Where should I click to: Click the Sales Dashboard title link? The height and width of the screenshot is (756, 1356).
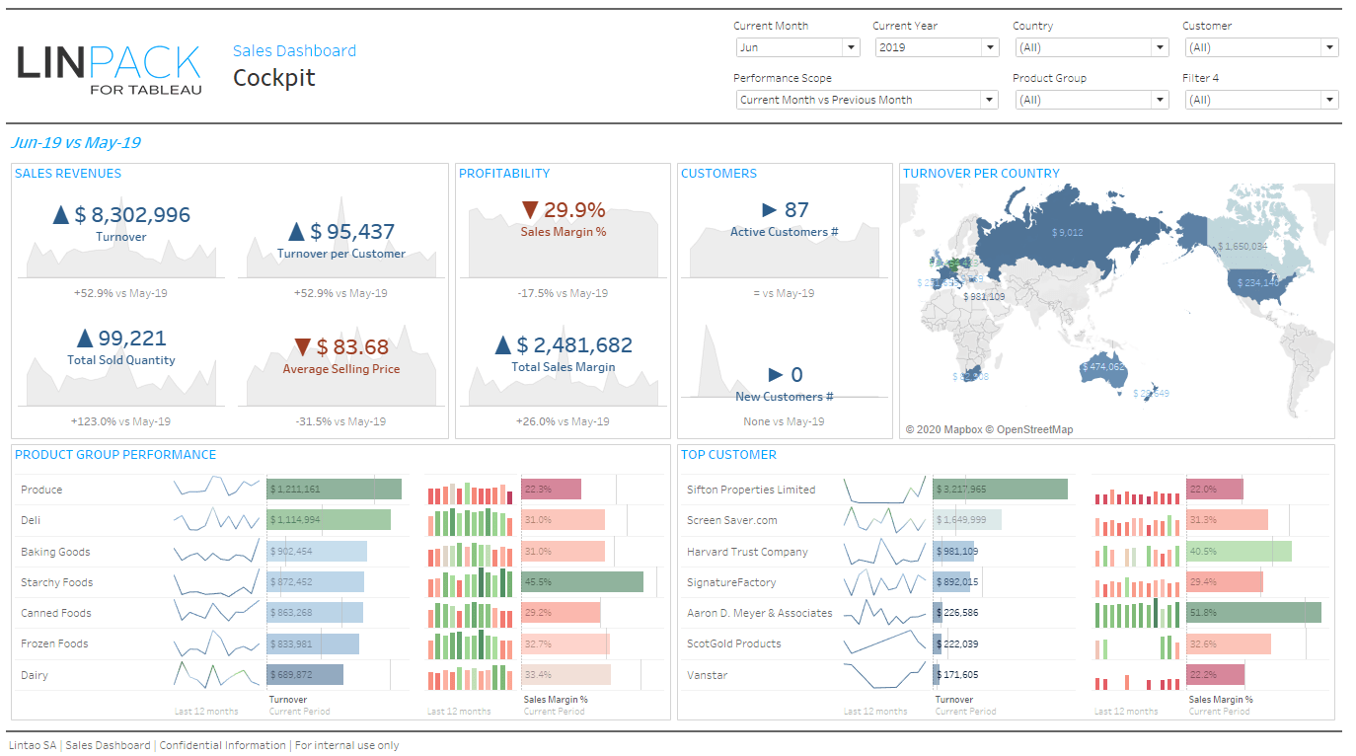tap(294, 50)
